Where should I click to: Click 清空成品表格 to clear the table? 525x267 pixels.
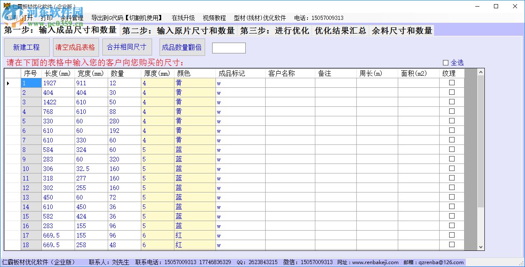[x=75, y=47]
